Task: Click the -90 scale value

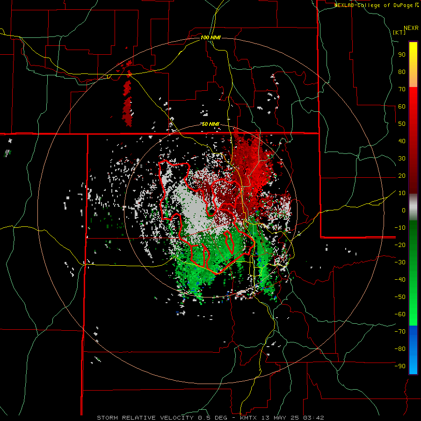Action: point(400,366)
